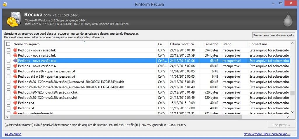
Task: Tick the select-all checkbox in the header
Action: (x=8, y=44)
